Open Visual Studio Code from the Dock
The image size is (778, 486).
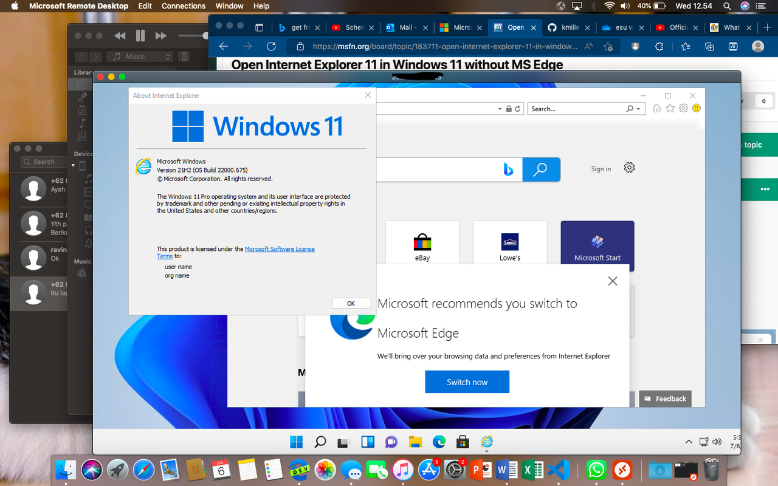click(x=558, y=470)
